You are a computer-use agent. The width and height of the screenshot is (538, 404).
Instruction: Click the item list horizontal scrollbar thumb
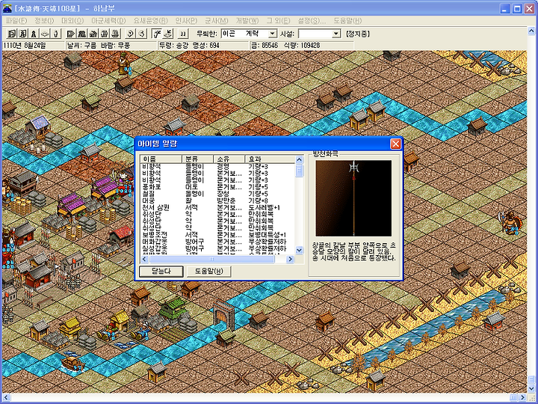click(211, 260)
